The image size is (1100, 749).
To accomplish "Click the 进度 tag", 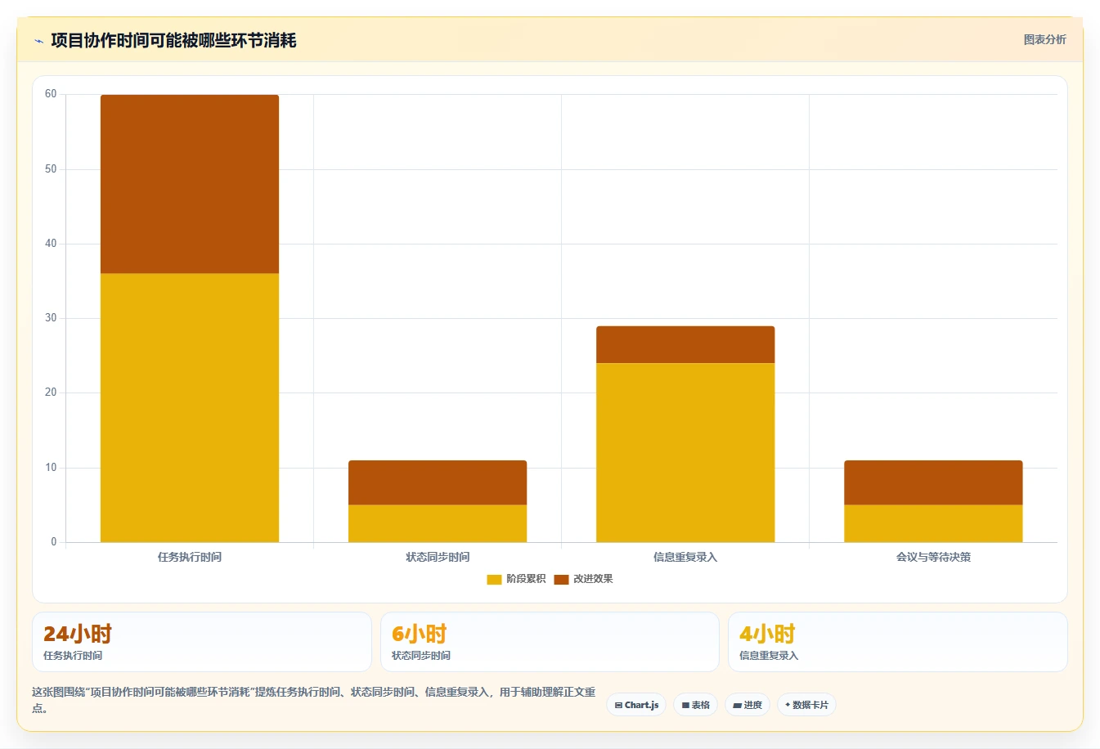I will [x=748, y=705].
